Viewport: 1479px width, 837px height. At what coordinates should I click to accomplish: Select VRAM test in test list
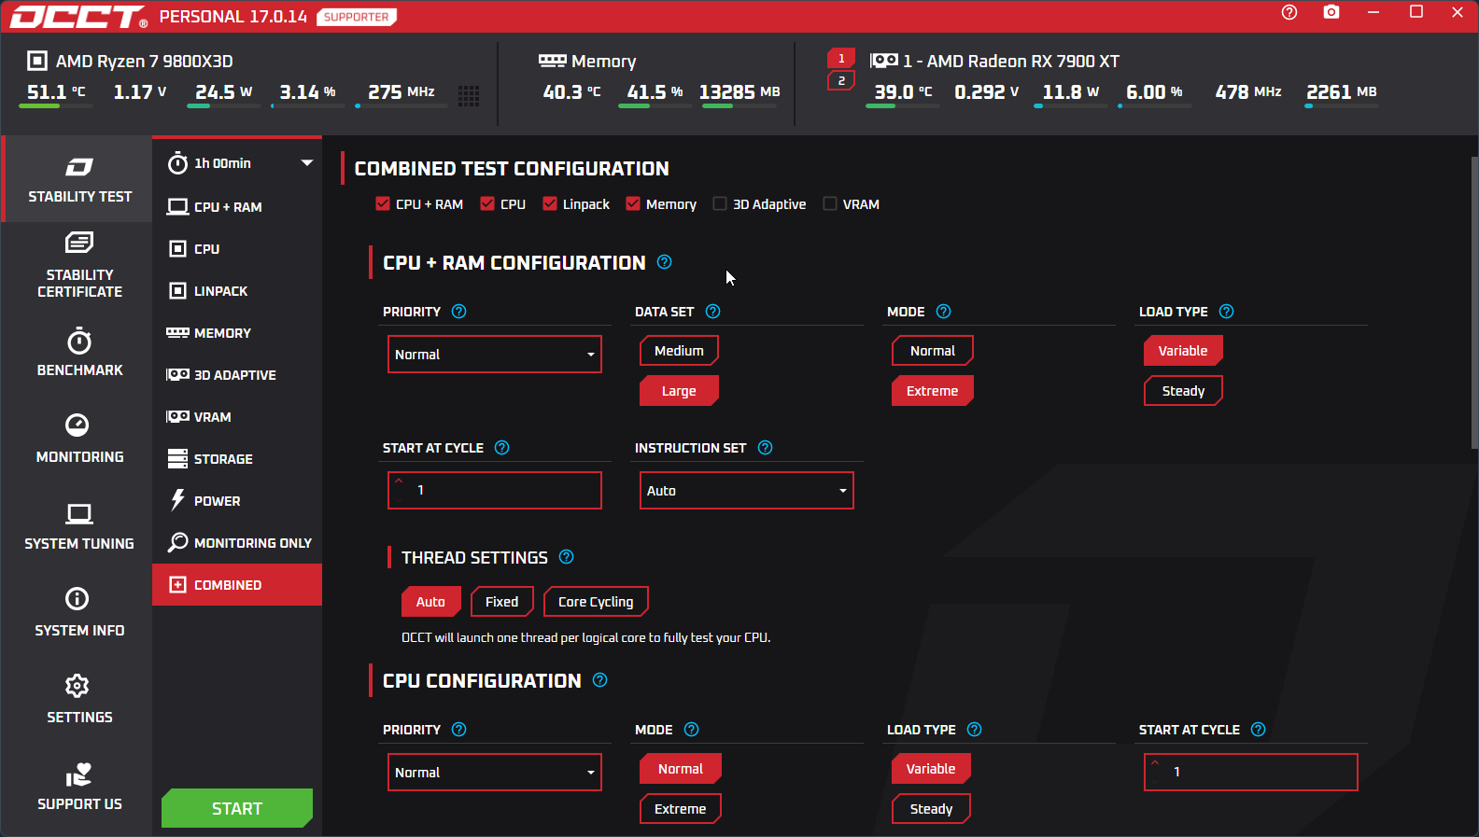coord(237,417)
